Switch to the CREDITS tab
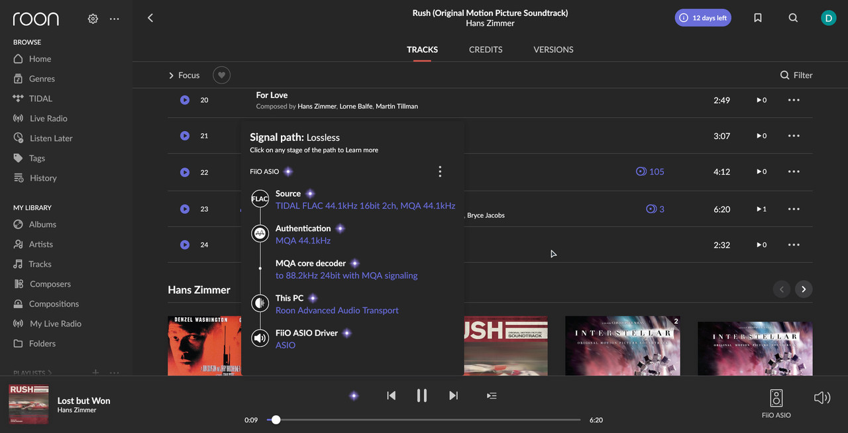 486,50
